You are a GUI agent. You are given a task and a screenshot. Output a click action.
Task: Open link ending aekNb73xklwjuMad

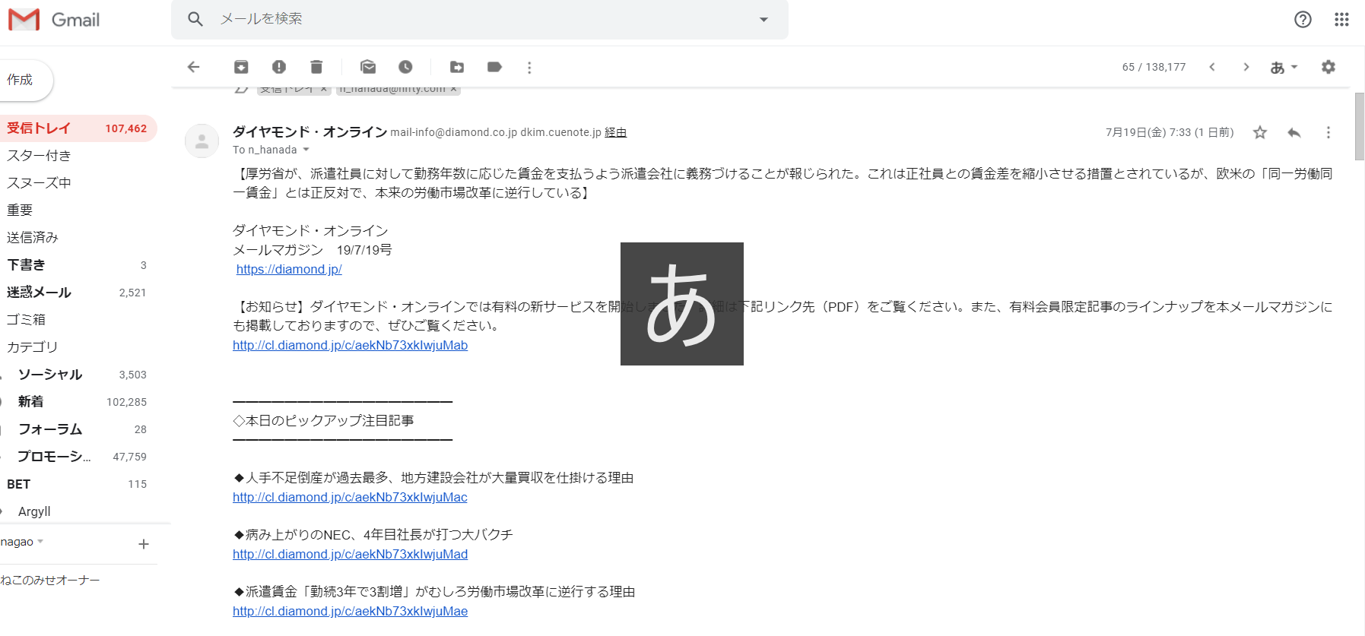point(350,554)
